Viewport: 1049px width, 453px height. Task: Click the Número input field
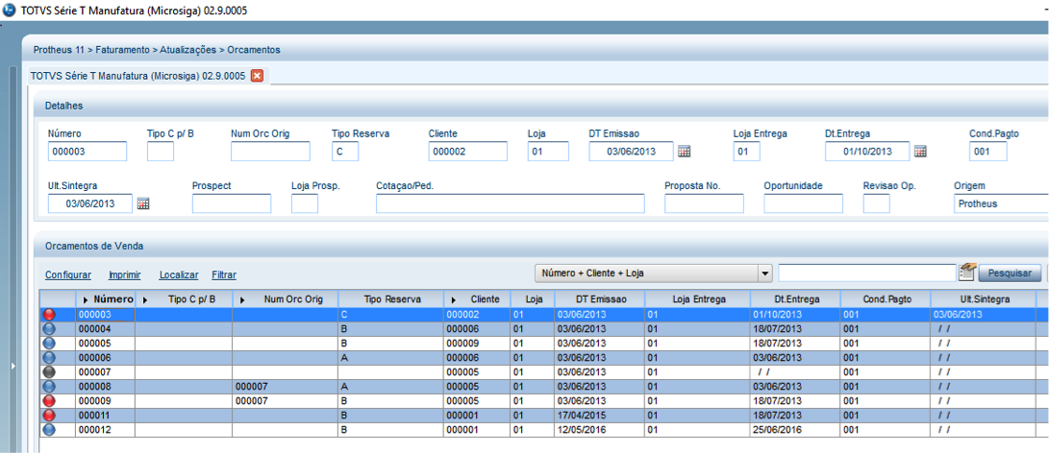(x=87, y=152)
